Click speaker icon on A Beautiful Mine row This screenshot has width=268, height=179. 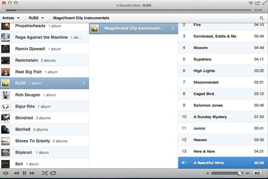pyautogui.click(x=184, y=163)
